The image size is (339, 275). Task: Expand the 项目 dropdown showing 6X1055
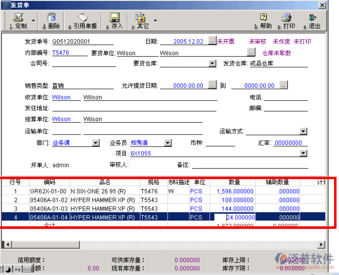tap(303, 154)
